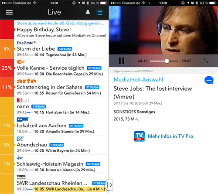Tap remaining time -28:09
The width and height of the screenshot is (218, 194).
(x=186, y=61)
